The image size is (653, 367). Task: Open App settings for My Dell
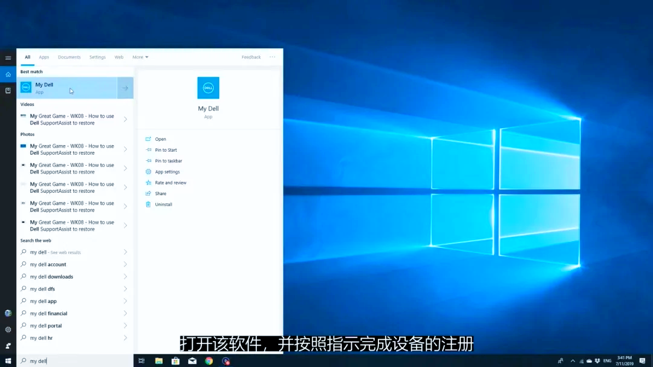pos(167,172)
